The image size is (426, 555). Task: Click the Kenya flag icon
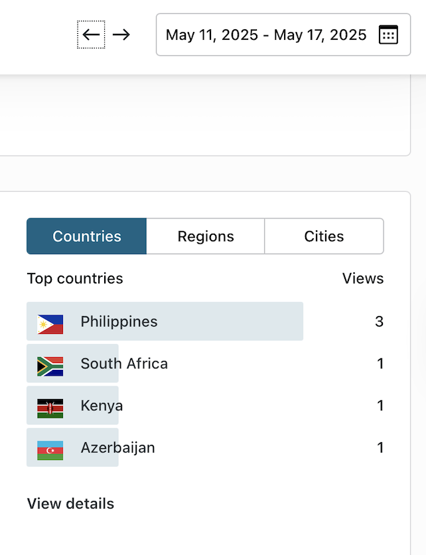point(50,408)
